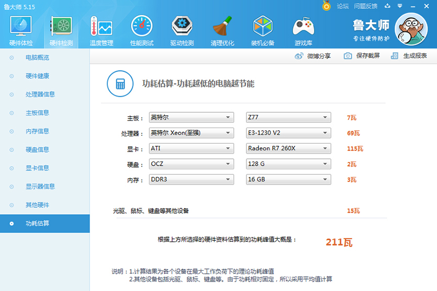Expand 硬盘 capacity dropdown showing 128 G
This screenshot has width=437, height=291.
[x=288, y=164]
